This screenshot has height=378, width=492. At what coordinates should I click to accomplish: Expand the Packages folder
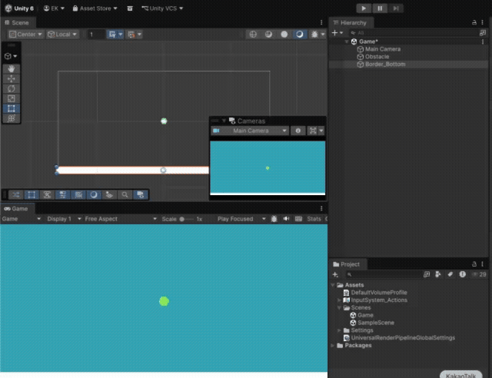[x=333, y=346]
